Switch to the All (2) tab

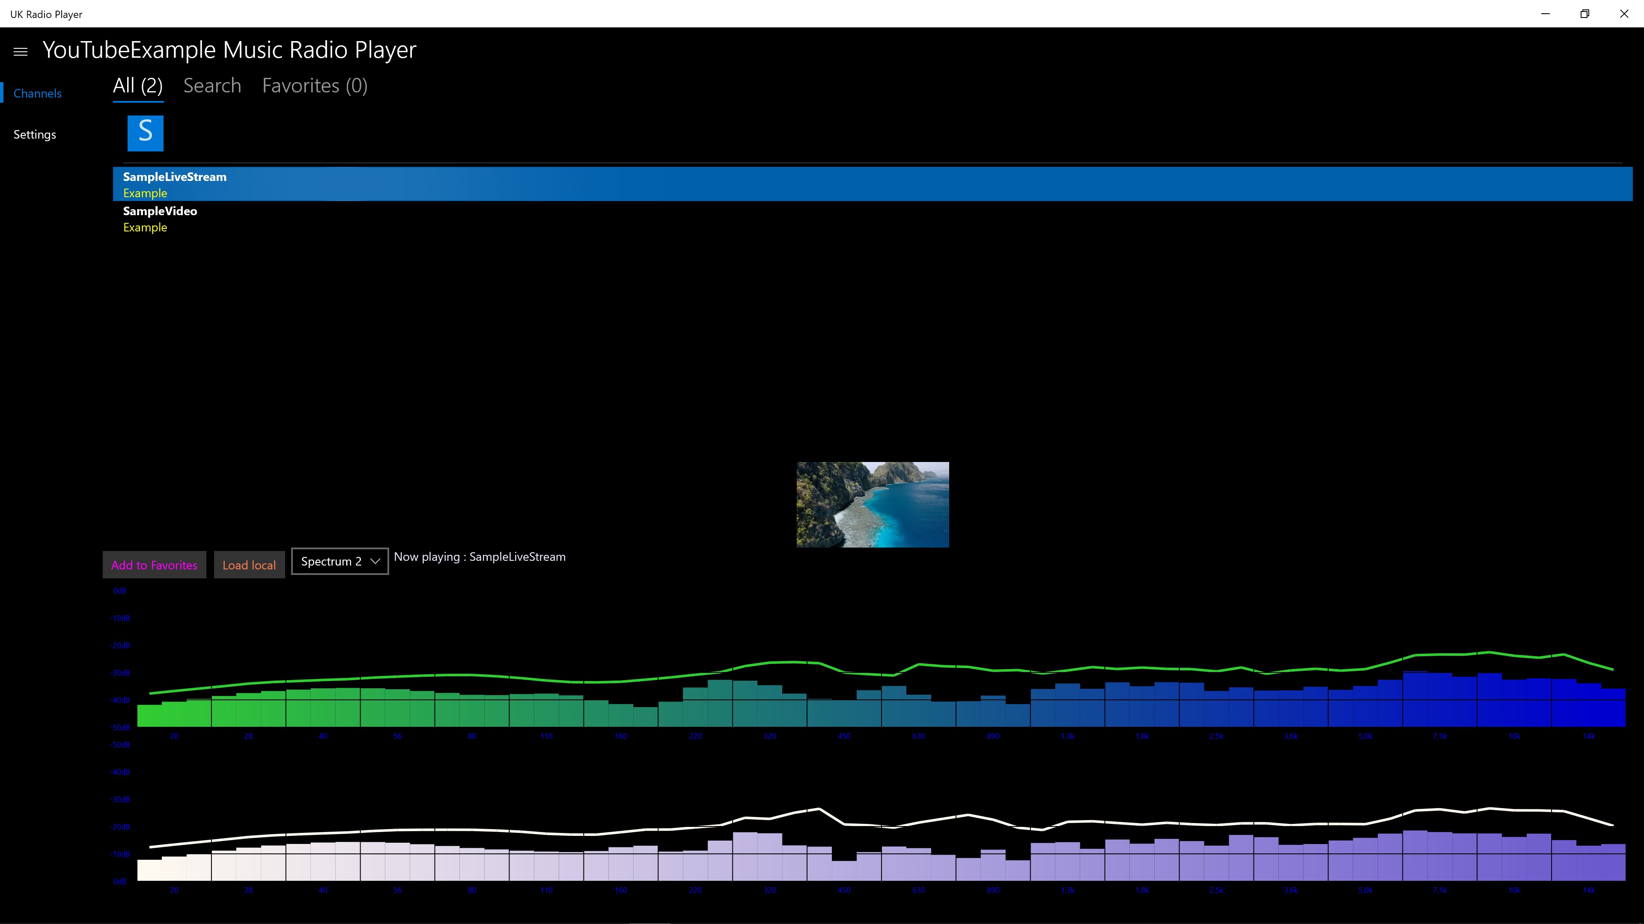coord(138,86)
